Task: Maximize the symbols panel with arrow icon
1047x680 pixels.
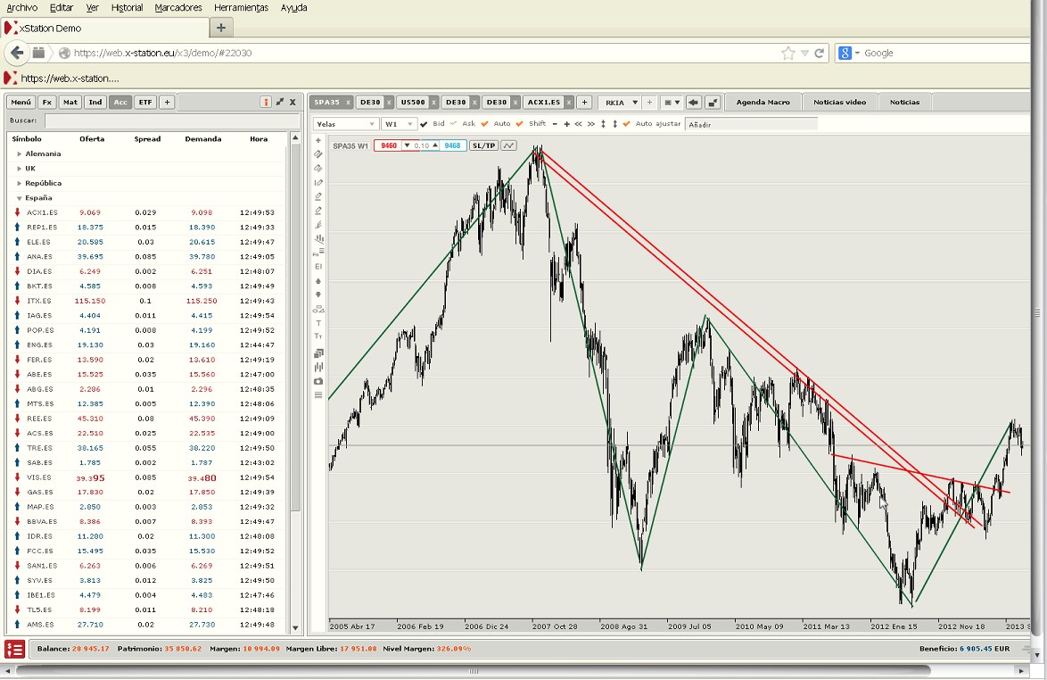Action: 280,103
